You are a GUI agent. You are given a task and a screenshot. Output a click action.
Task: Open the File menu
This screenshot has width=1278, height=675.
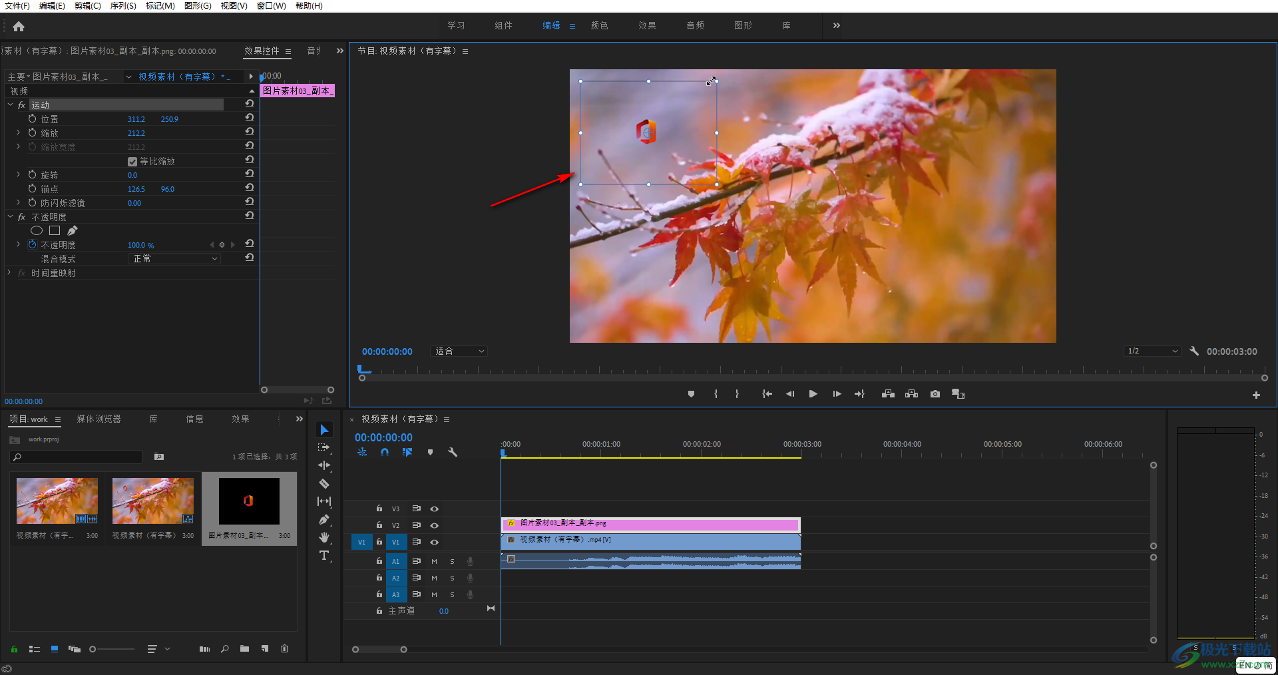point(17,5)
